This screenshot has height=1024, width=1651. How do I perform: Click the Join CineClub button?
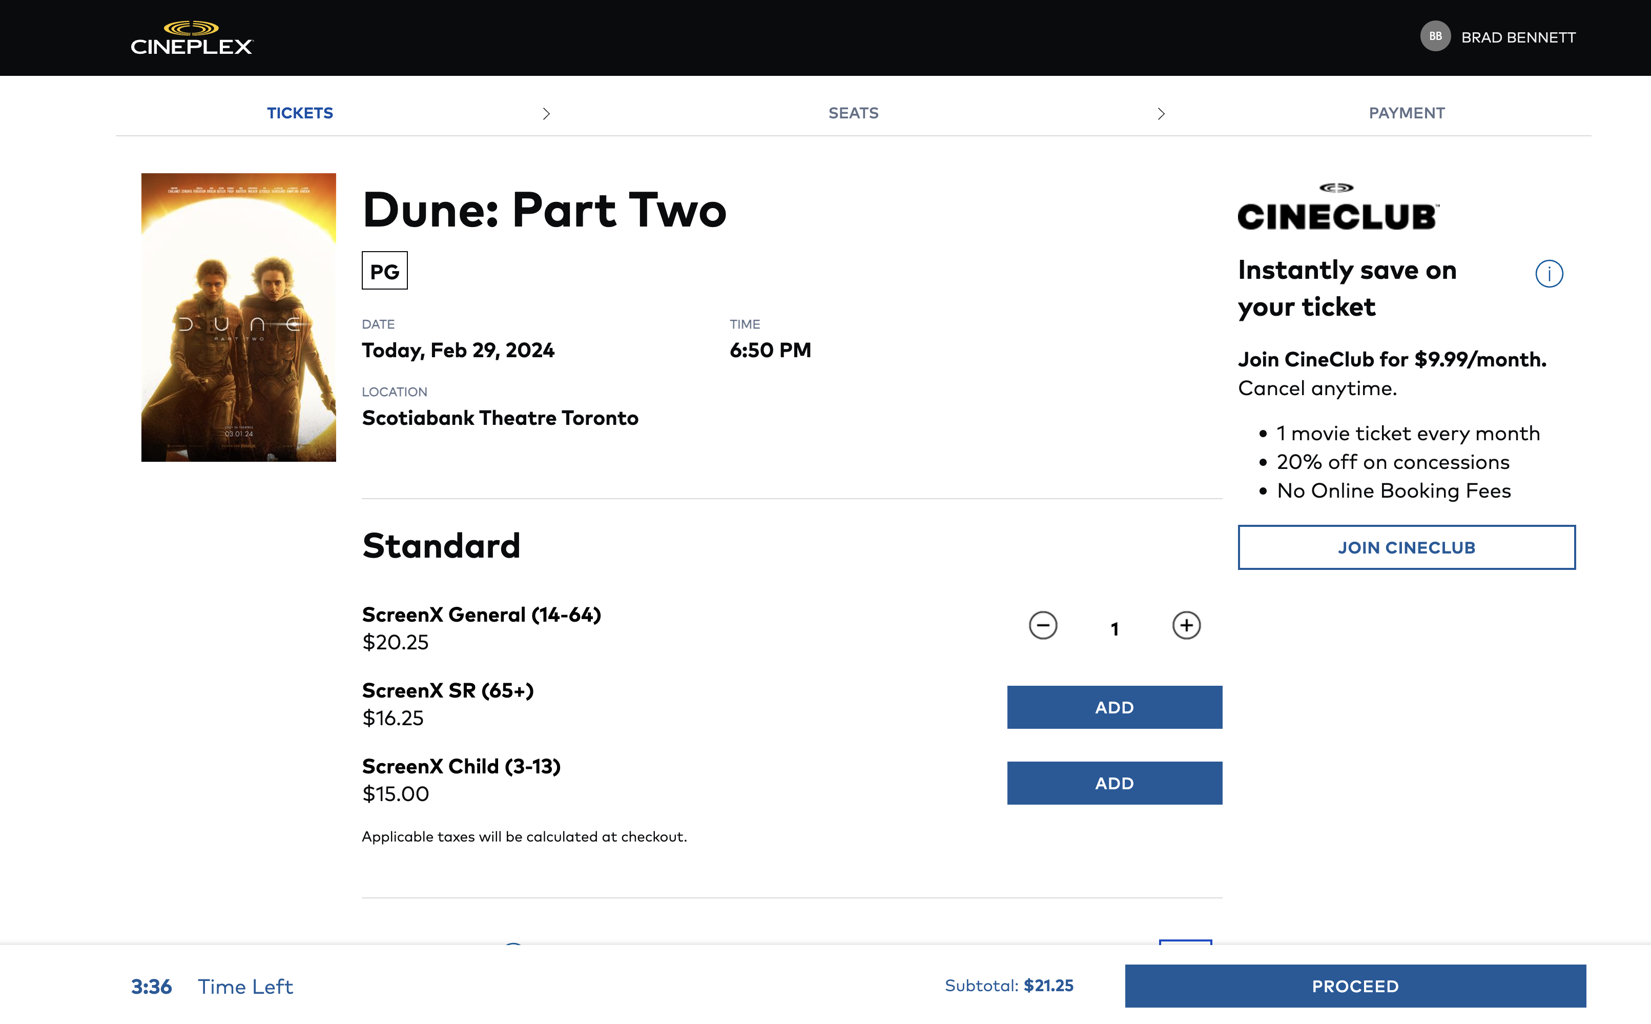(1407, 547)
